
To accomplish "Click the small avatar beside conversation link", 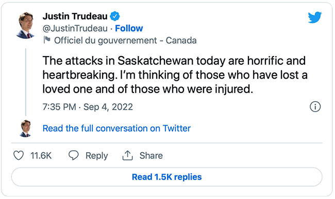I will [x=25, y=128].
